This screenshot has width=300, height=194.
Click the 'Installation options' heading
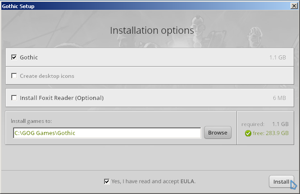click(152, 31)
